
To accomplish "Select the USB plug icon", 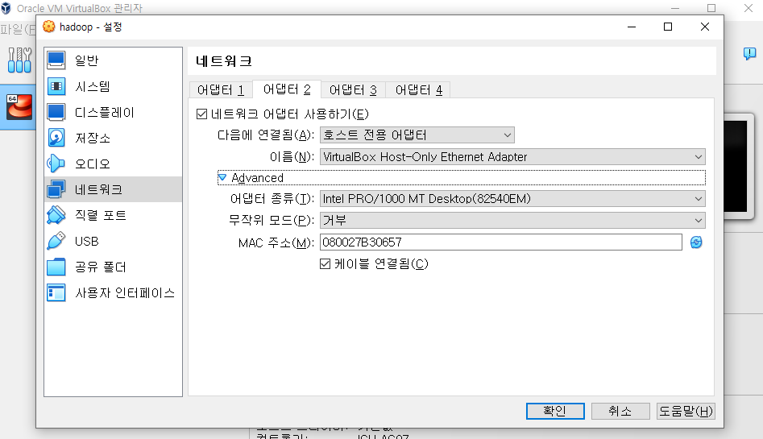I will point(56,241).
